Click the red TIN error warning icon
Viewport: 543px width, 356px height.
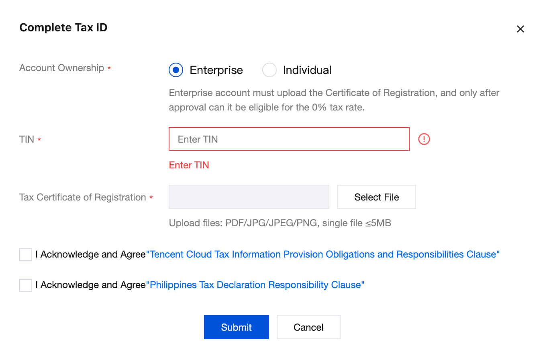pyautogui.click(x=424, y=139)
